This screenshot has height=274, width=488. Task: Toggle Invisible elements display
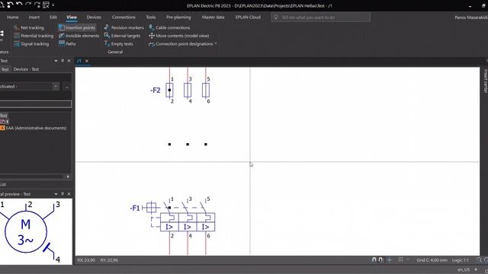79,36
